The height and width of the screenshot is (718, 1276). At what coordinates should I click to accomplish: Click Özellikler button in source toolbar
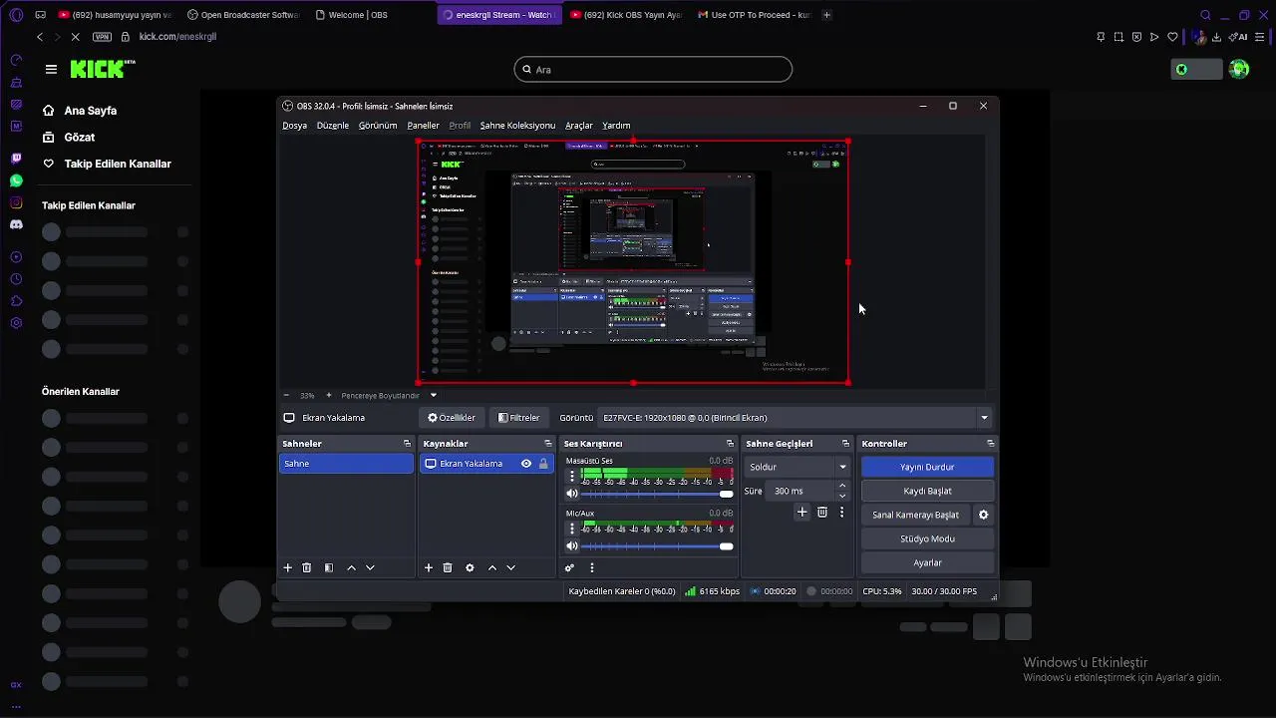[x=452, y=418]
